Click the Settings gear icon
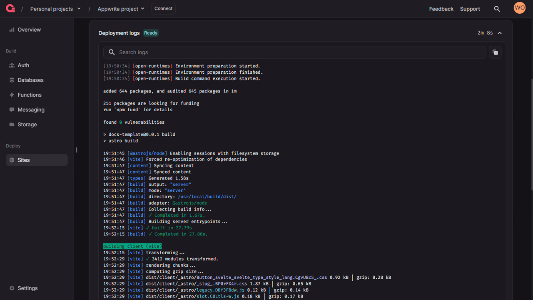The height and width of the screenshot is (300, 533). [x=12, y=288]
